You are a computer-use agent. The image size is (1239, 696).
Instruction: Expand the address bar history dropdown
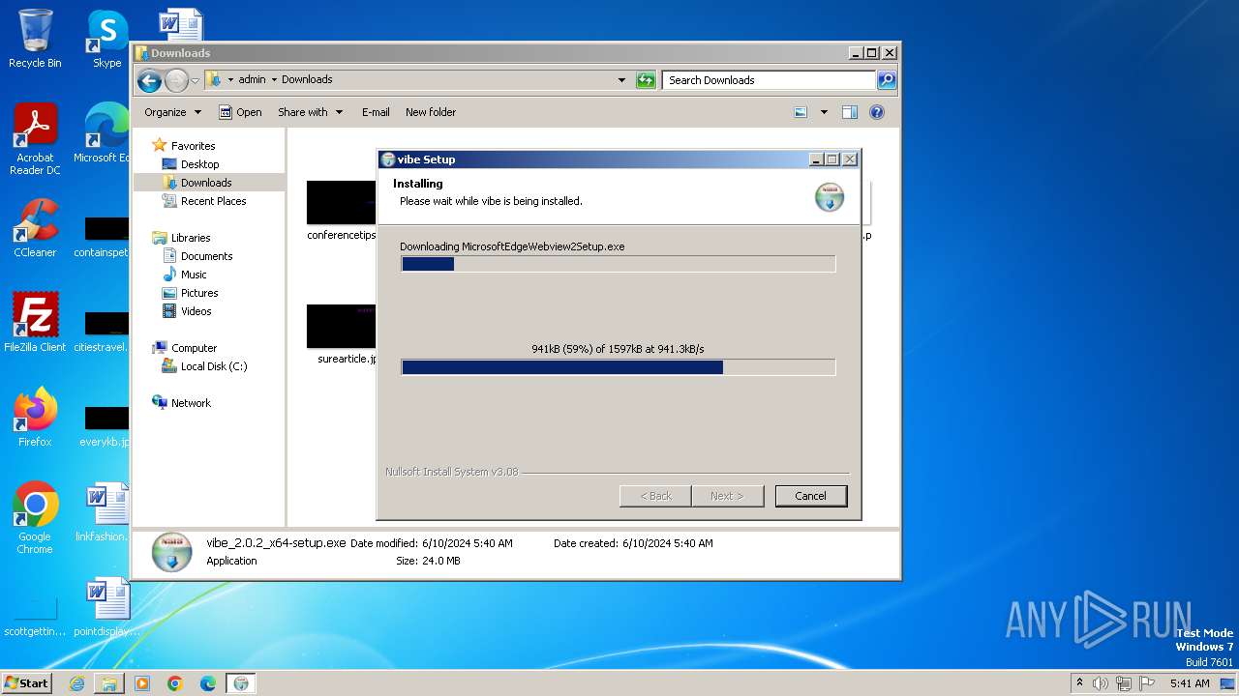621,80
